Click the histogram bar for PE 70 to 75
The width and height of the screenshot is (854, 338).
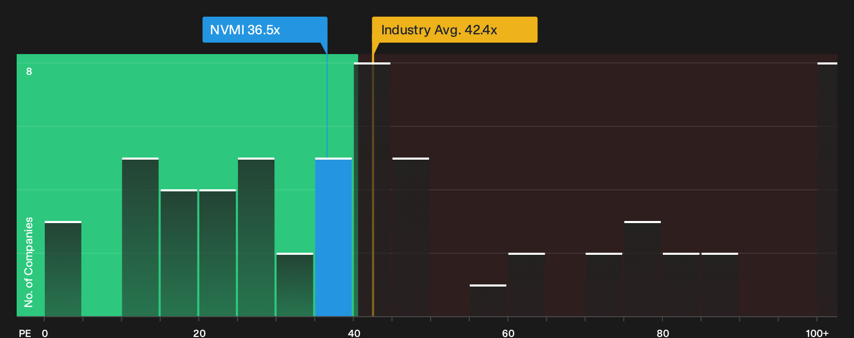tap(604, 284)
